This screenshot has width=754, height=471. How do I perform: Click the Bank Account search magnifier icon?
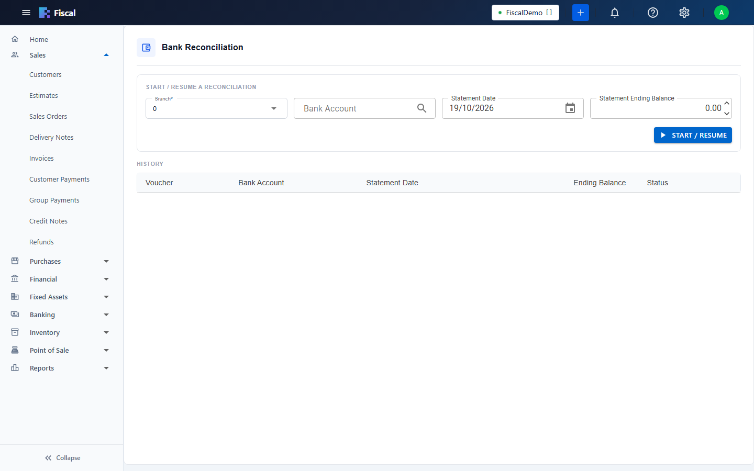coord(422,108)
